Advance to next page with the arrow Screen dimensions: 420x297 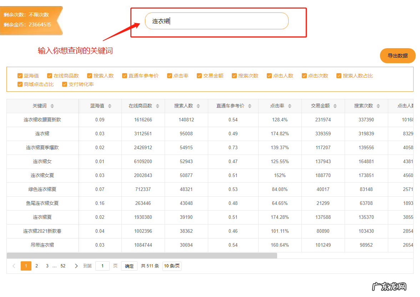coord(76,266)
